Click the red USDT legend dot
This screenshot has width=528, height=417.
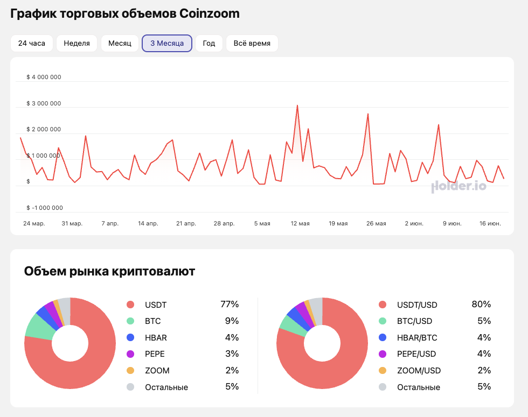[130, 305]
